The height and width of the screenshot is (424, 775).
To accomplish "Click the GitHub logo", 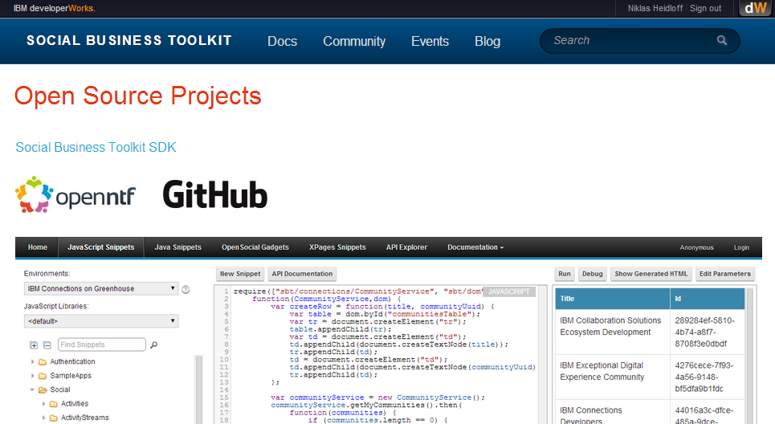I will [x=215, y=194].
